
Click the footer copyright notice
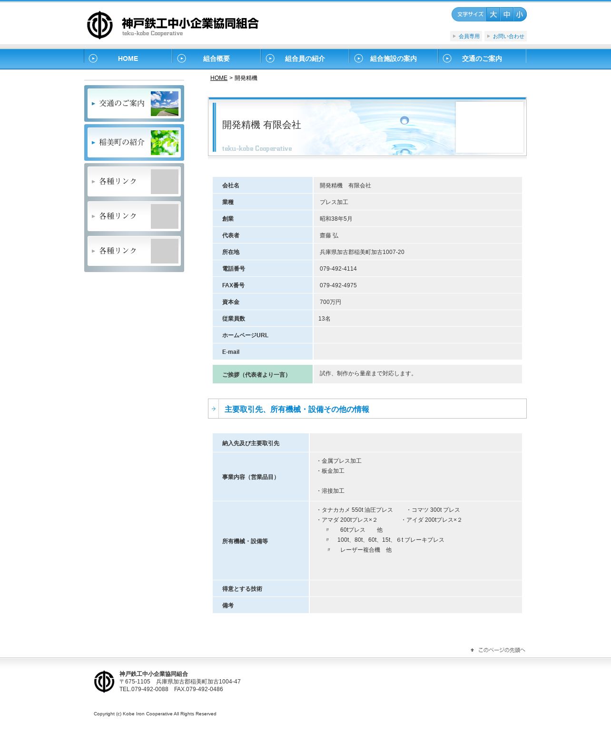click(155, 714)
